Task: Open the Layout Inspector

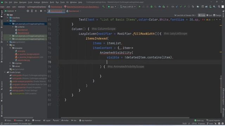Action: click(213, 120)
